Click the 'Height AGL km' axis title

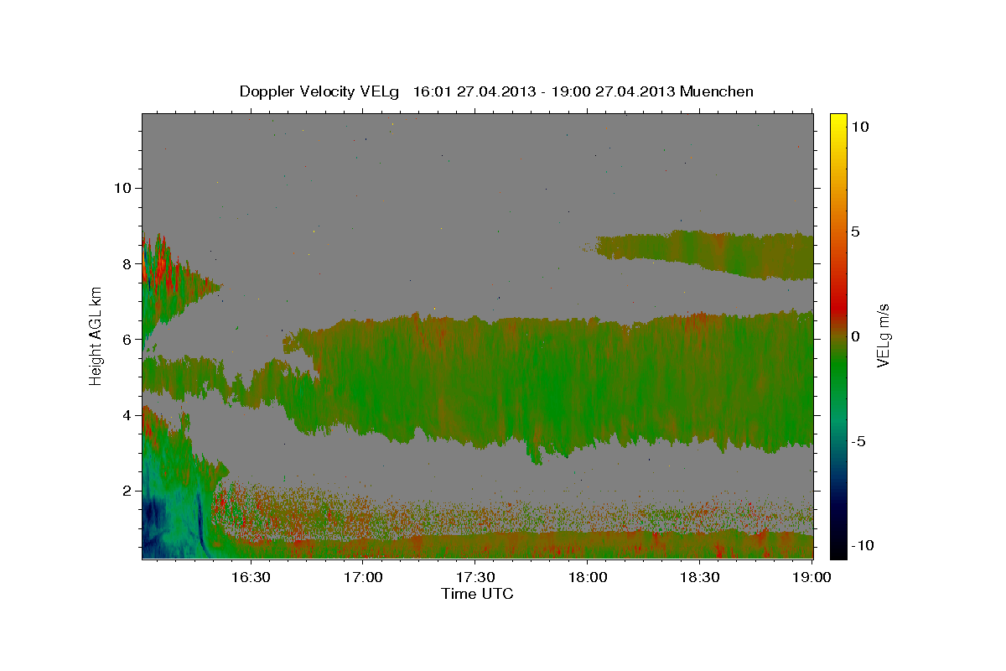[x=96, y=335]
